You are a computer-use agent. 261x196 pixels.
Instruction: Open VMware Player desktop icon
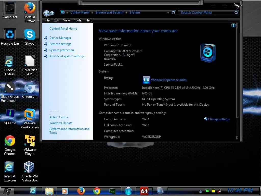tap(30, 145)
